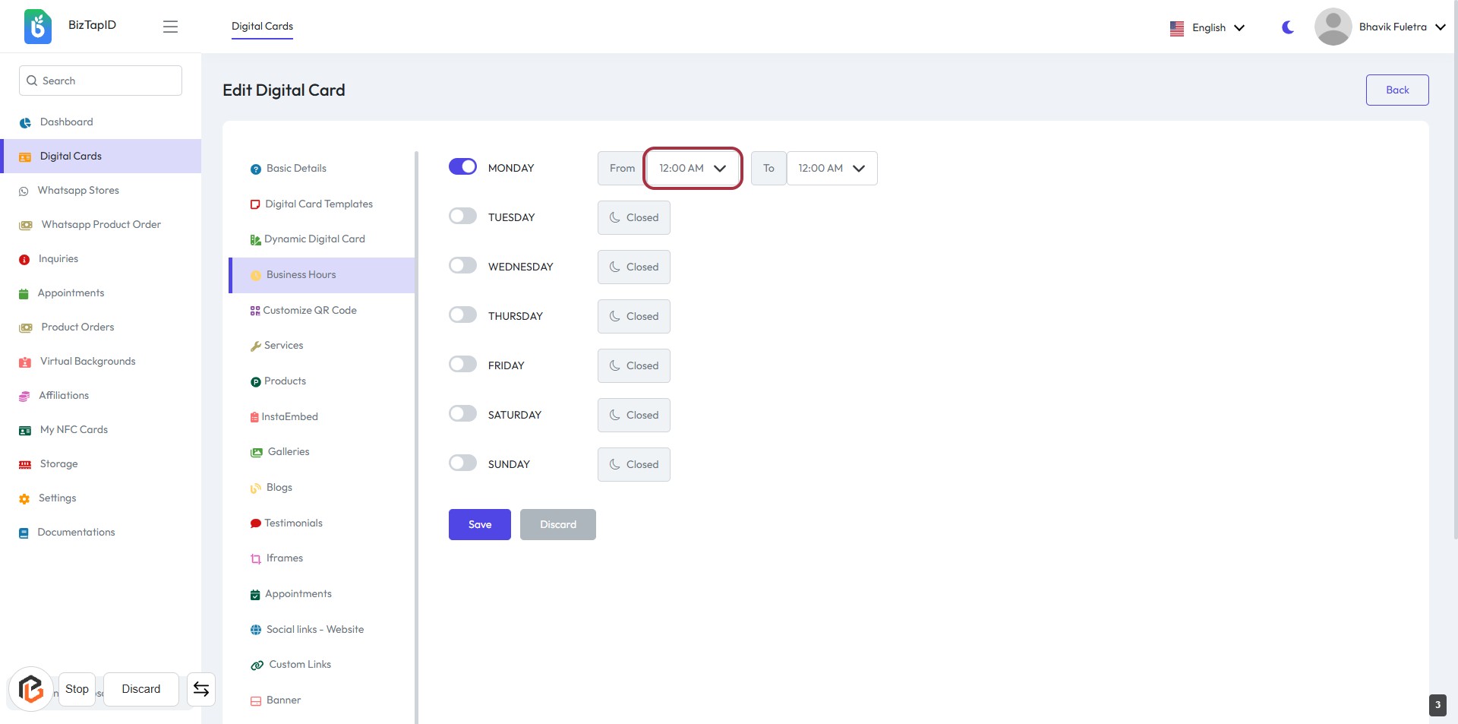
Task: Click the sidebar Search field
Action: coord(100,81)
